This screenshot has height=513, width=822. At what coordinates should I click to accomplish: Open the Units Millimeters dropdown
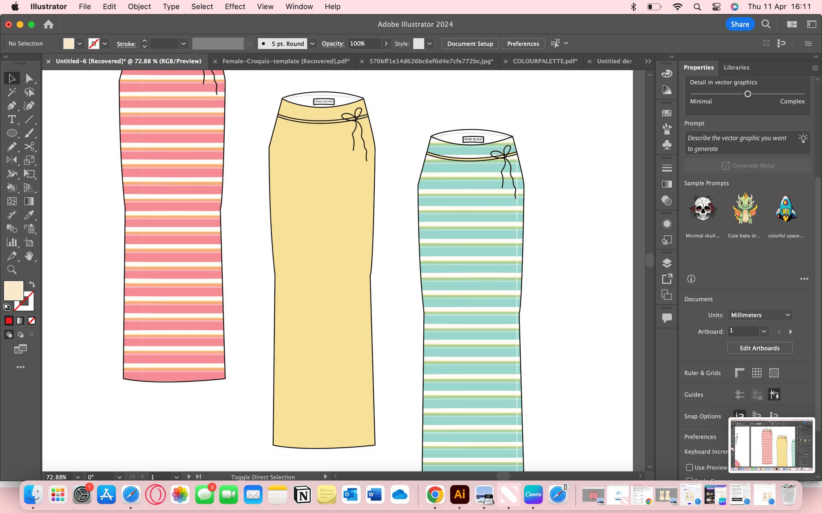[760, 315]
